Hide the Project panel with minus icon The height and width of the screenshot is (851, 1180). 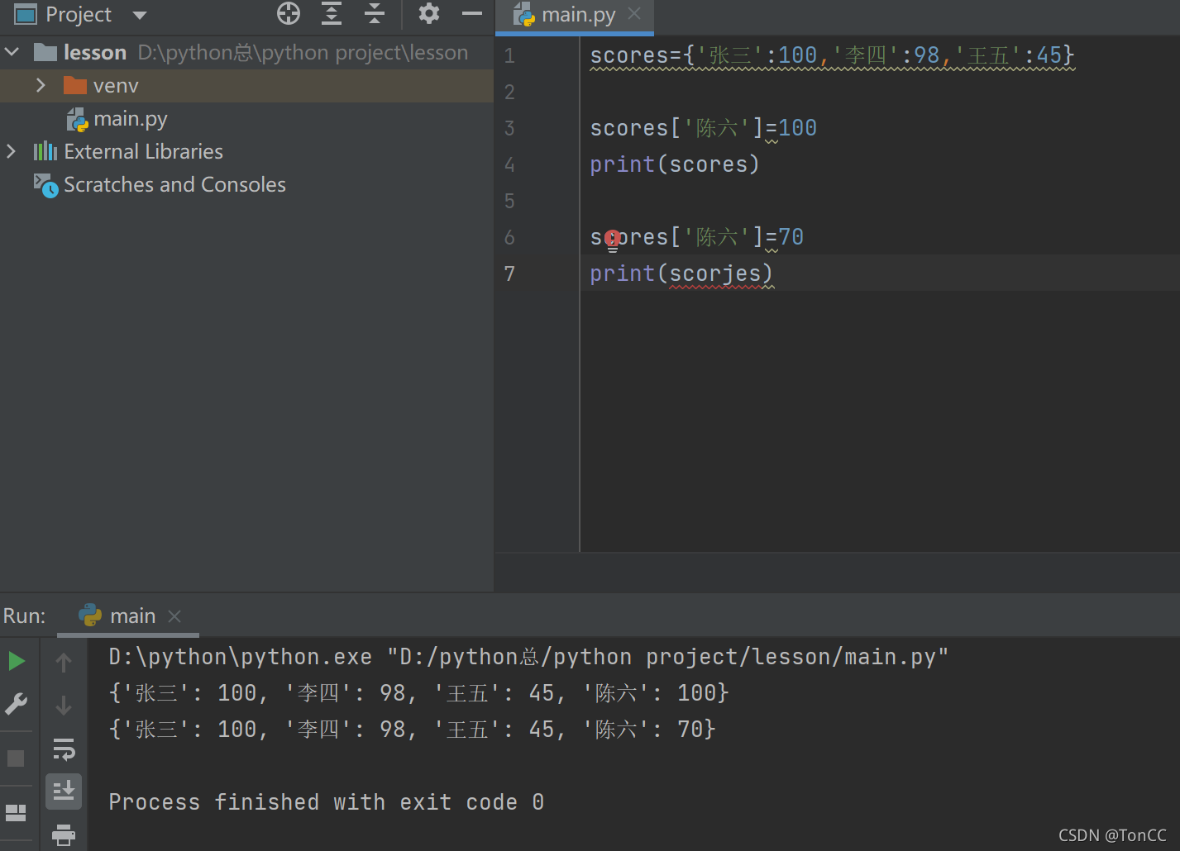[x=472, y=13]
